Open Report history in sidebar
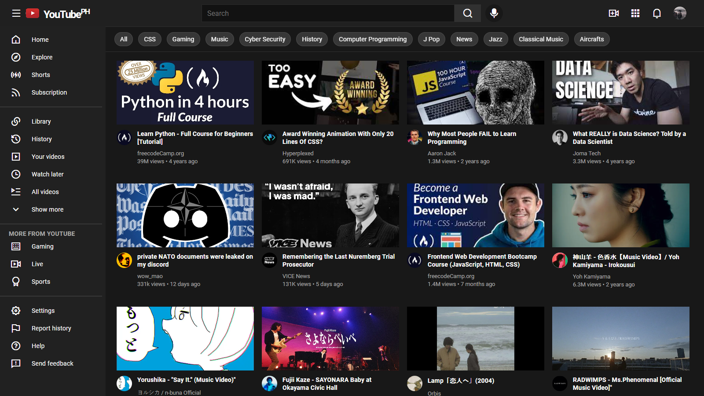 [51, 328]
